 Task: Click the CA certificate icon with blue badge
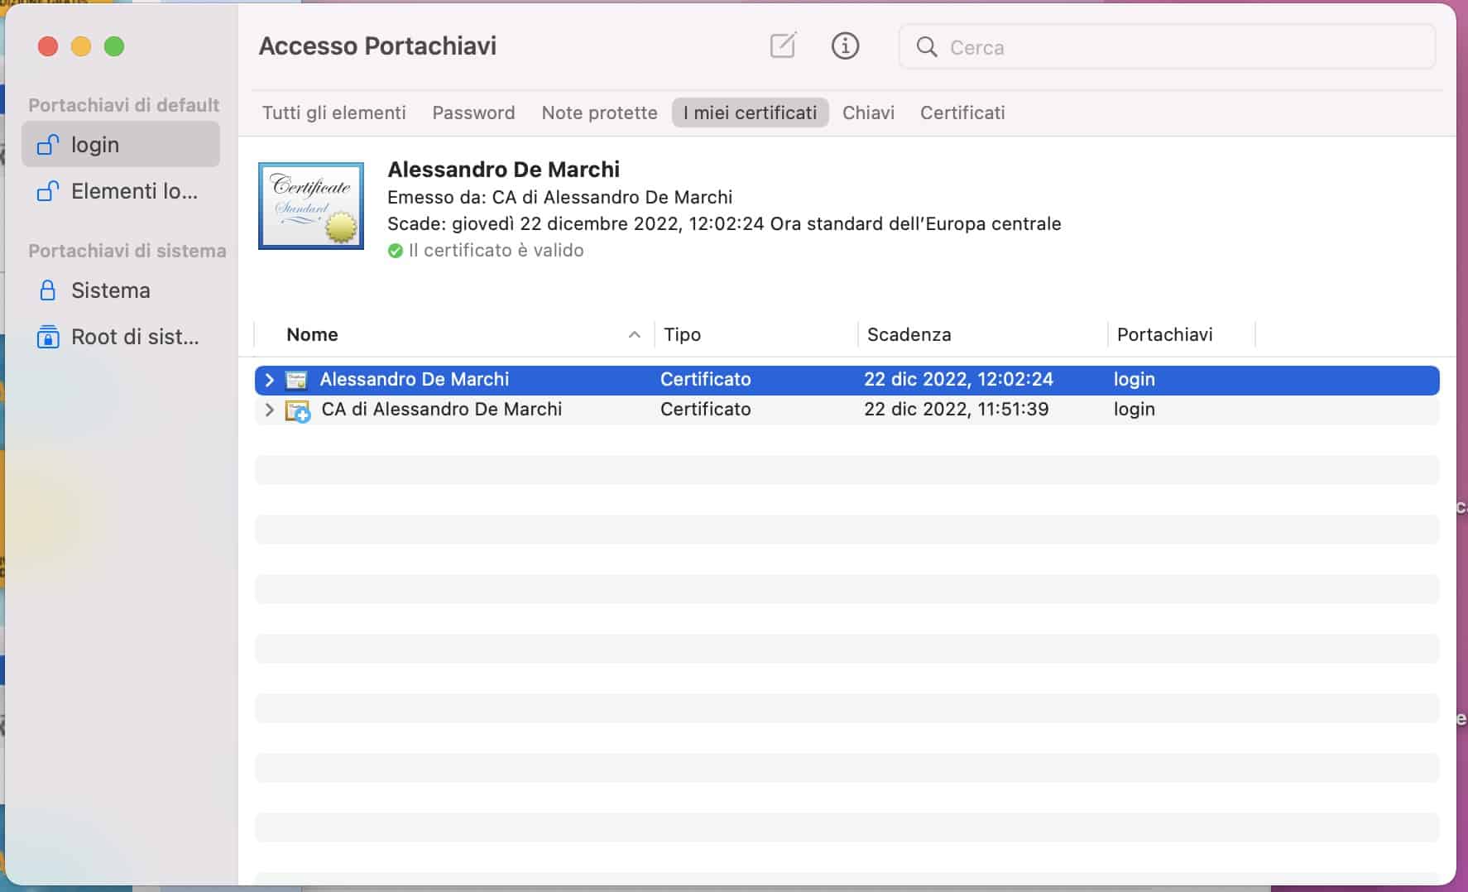click(296, 409)
